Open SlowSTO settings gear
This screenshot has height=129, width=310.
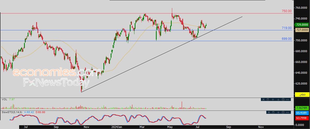coord(283,112)
